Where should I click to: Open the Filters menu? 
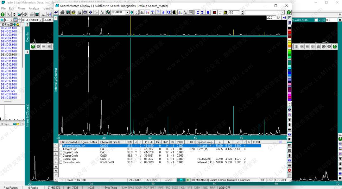pos(22,9)
